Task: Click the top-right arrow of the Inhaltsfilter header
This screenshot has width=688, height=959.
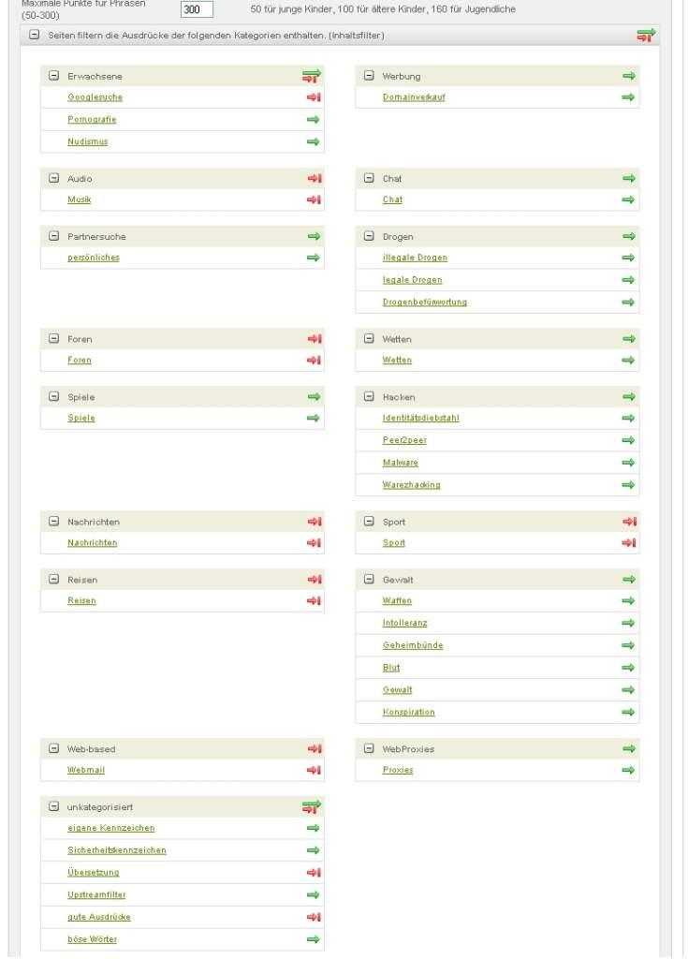Action: pyautogui.click(x=646, y=35)
